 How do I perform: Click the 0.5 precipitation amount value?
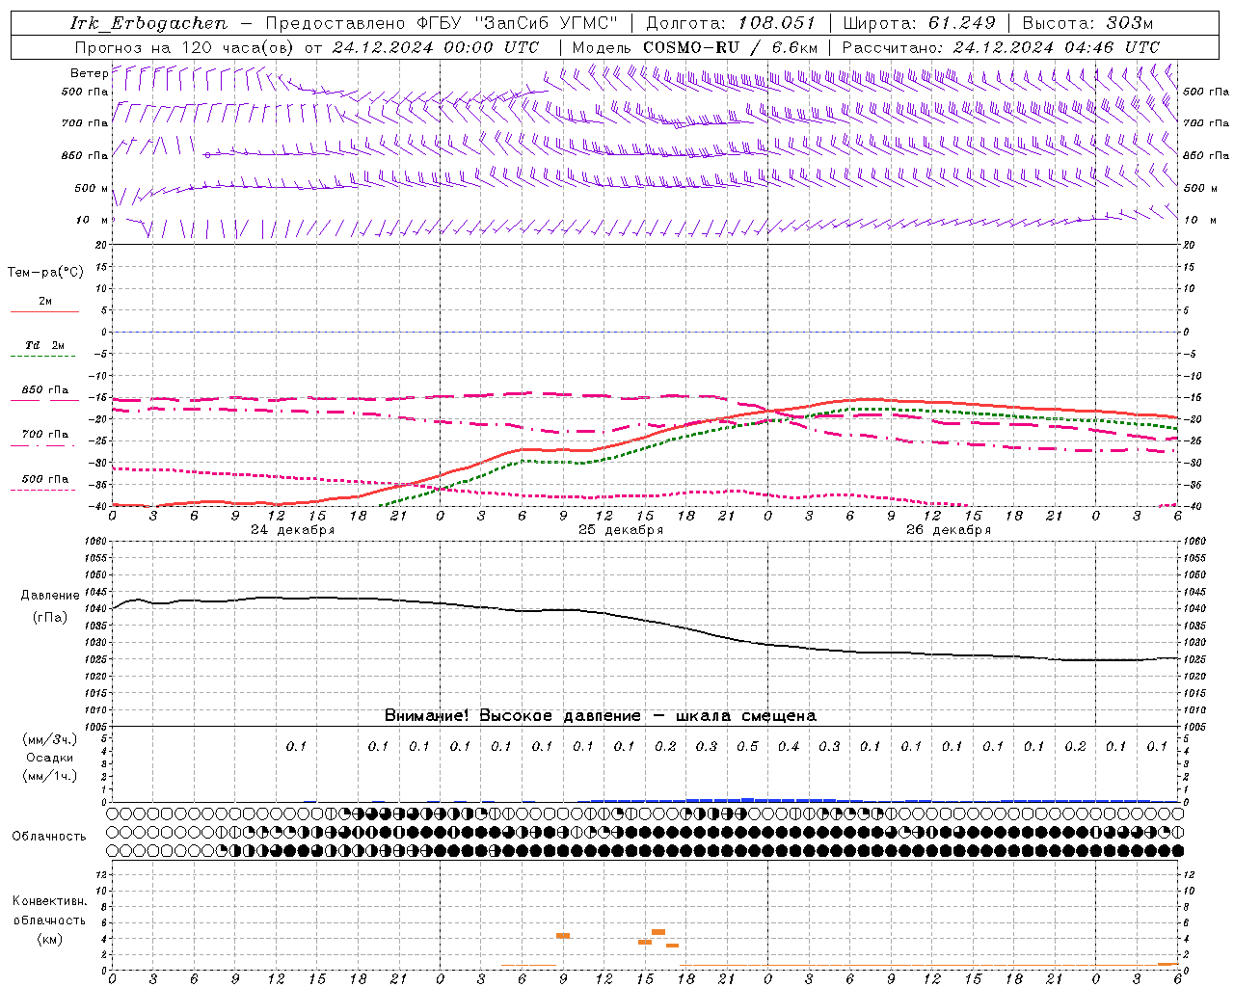pos(747,746)
